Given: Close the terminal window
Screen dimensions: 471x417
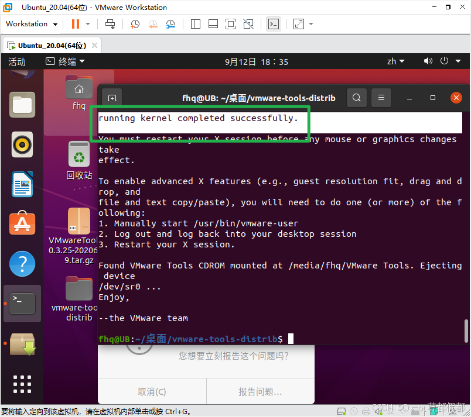Looking at the screenshot, I should 456,98.
